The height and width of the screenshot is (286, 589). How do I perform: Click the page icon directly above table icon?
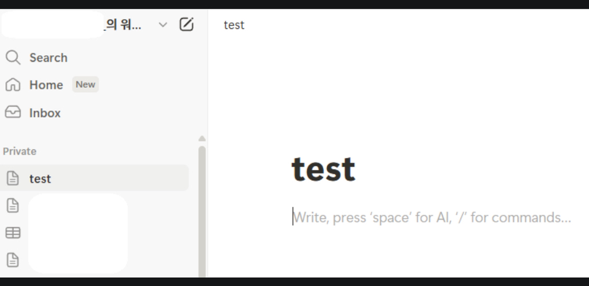coord(13,206)
